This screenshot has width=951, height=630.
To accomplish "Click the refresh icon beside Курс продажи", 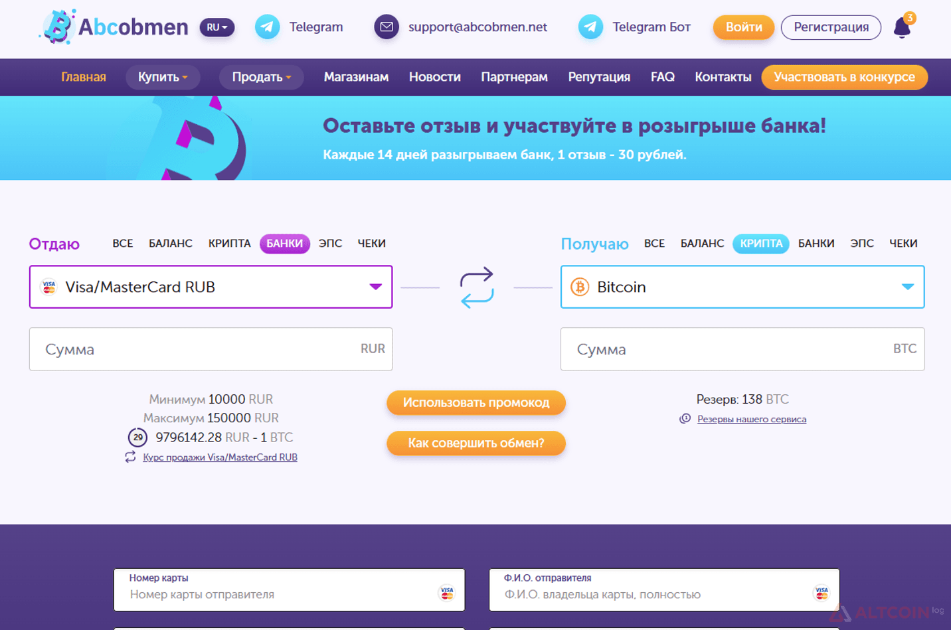I will click(x=130, y=457).
